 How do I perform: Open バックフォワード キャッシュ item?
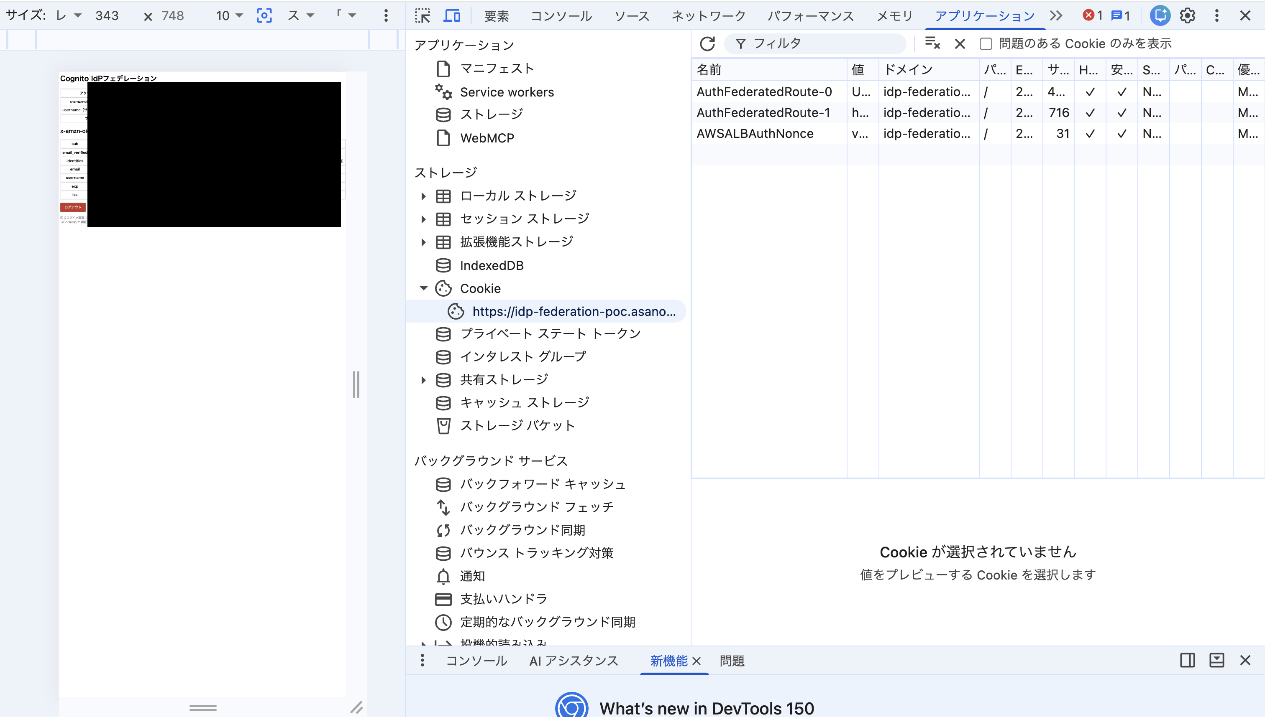click(530, 484)
